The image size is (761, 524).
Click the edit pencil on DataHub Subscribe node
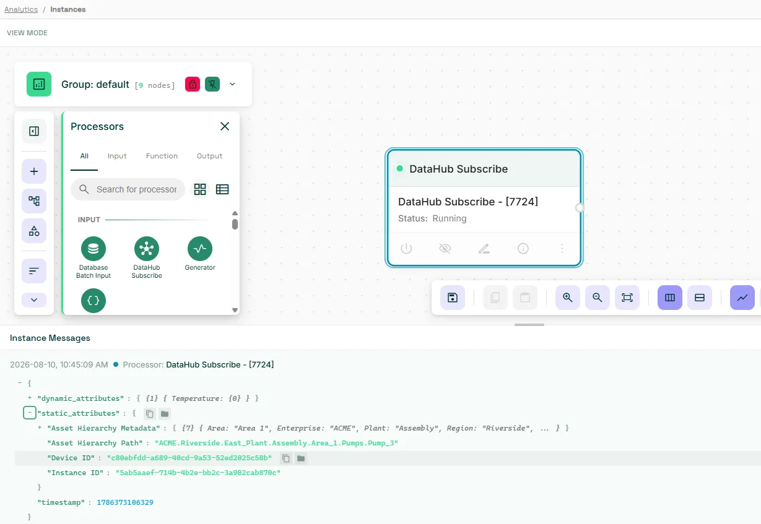(484, 249)
